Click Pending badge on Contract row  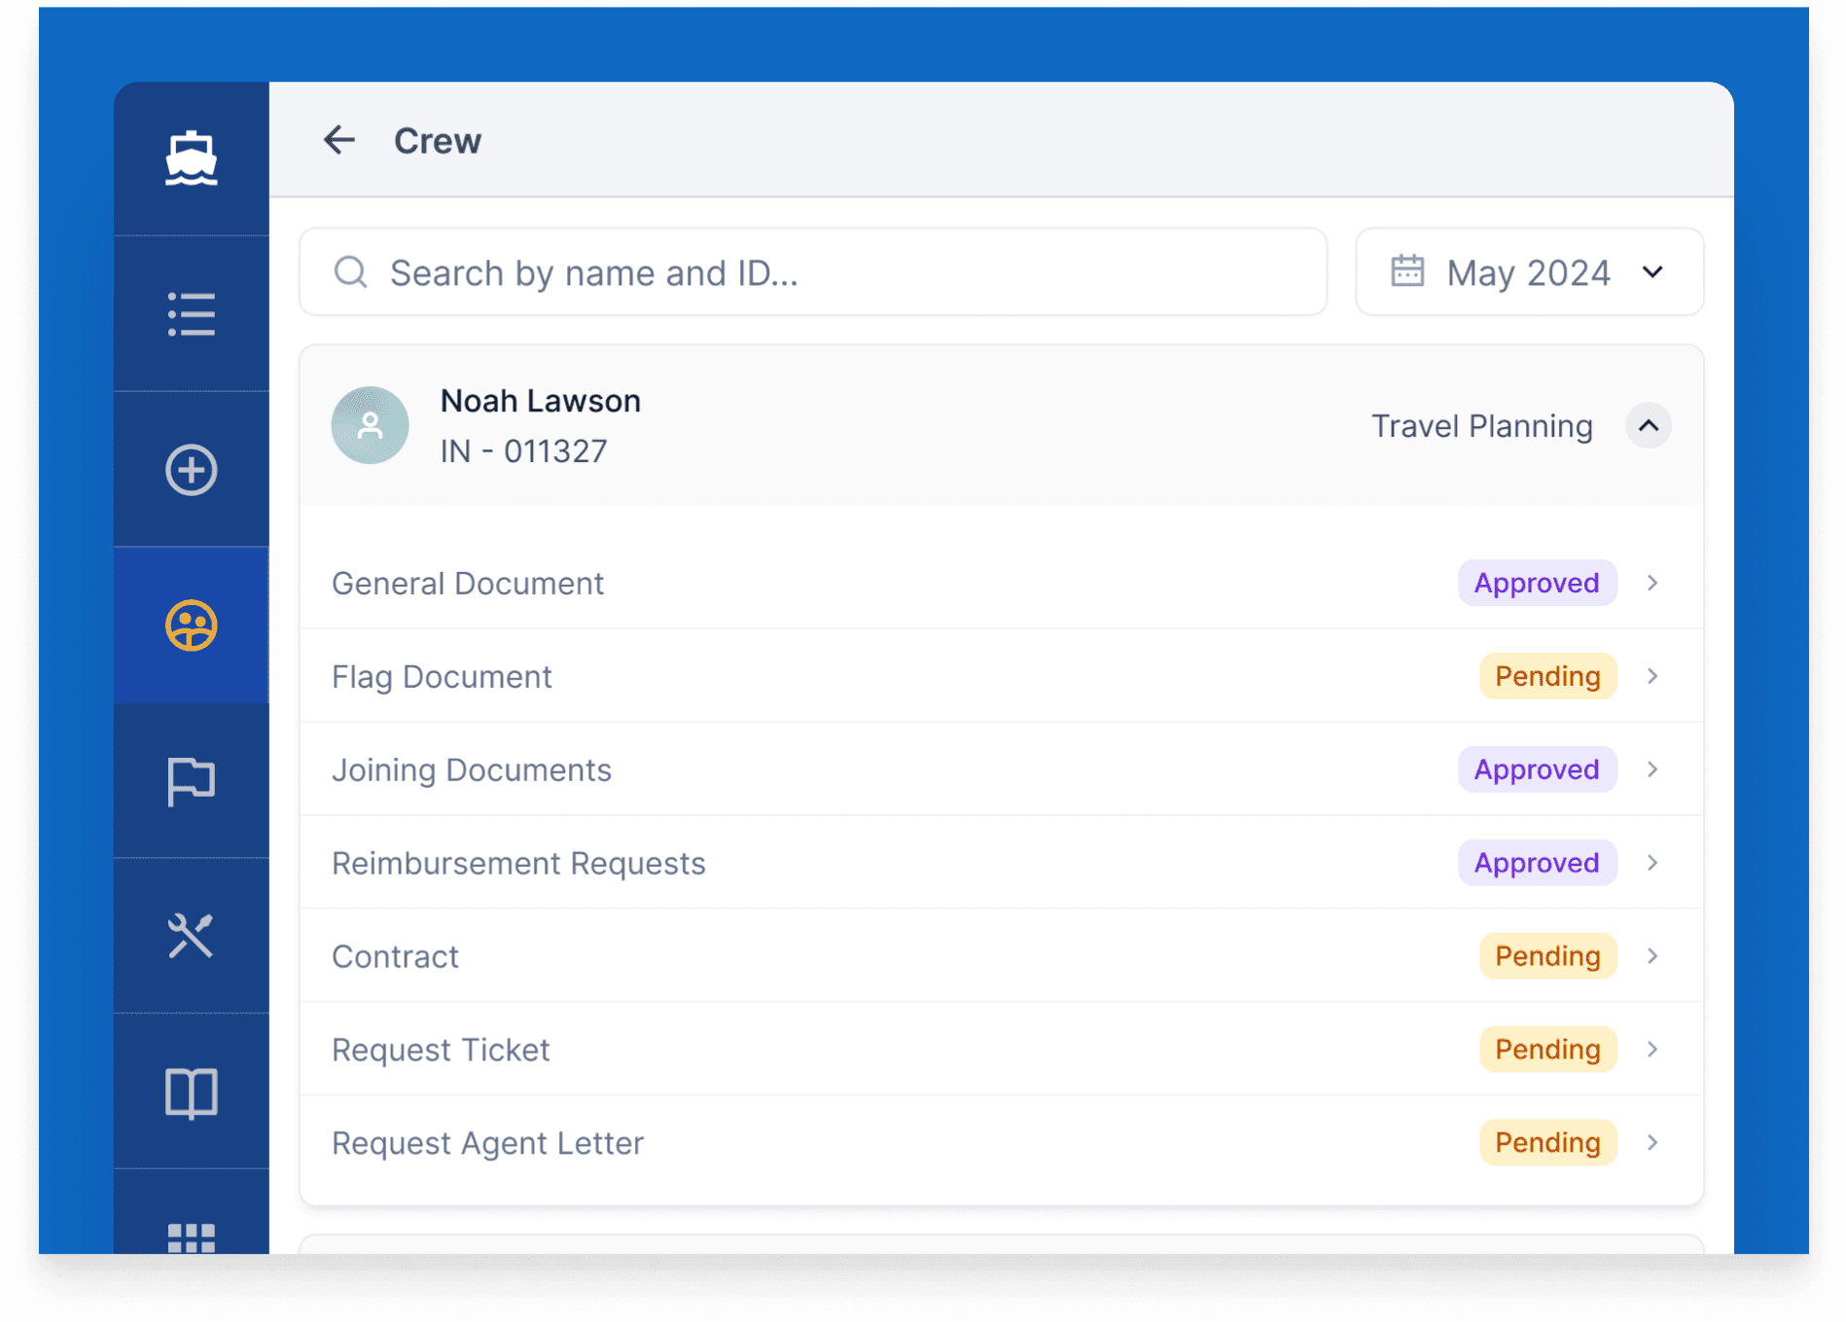[x=1546, y=956]
